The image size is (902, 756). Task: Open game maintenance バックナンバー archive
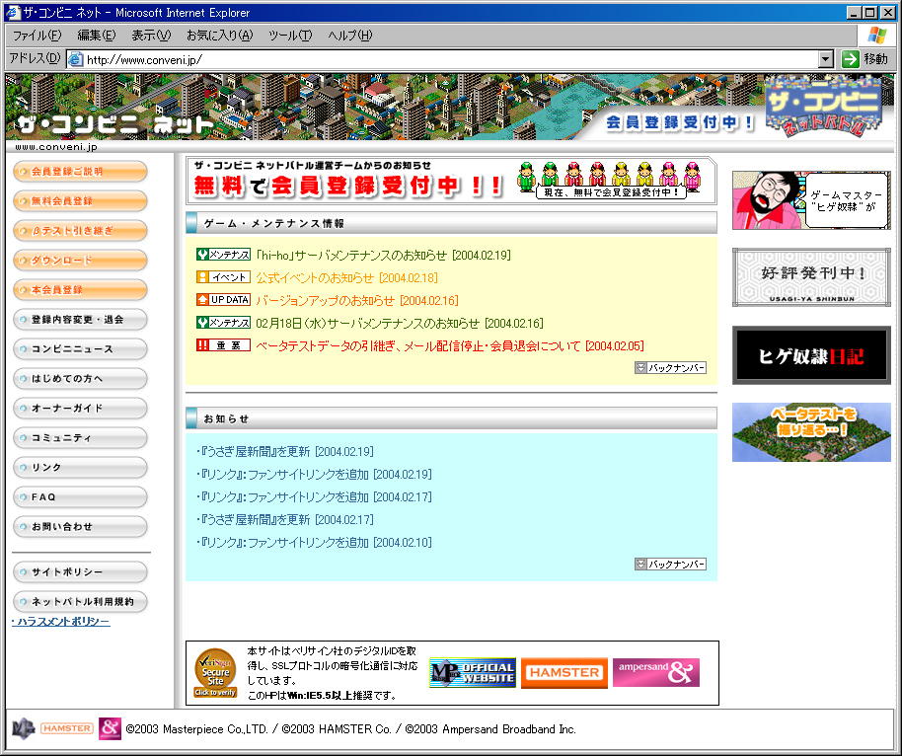click(x=671, y=368)
